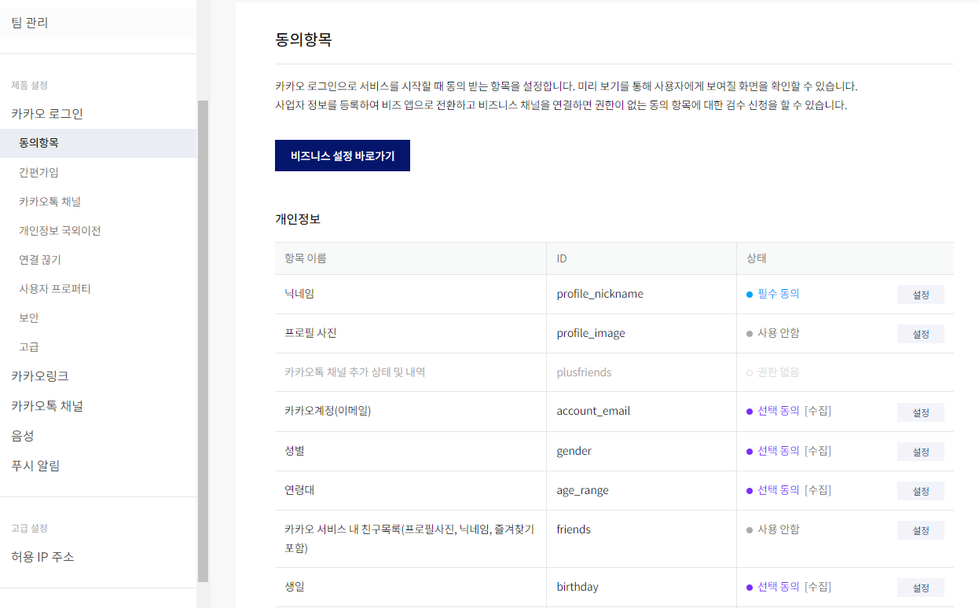Click 설정 for 프로필 사진 row
Image resolution: width=979 pixels, height=608 pixels.
pos(921,334)
